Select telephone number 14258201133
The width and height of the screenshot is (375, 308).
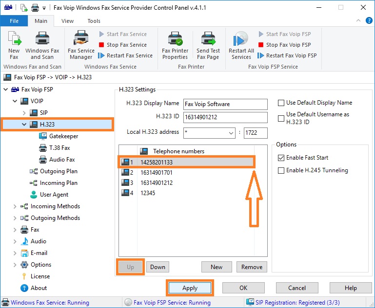tap(187, 162)
